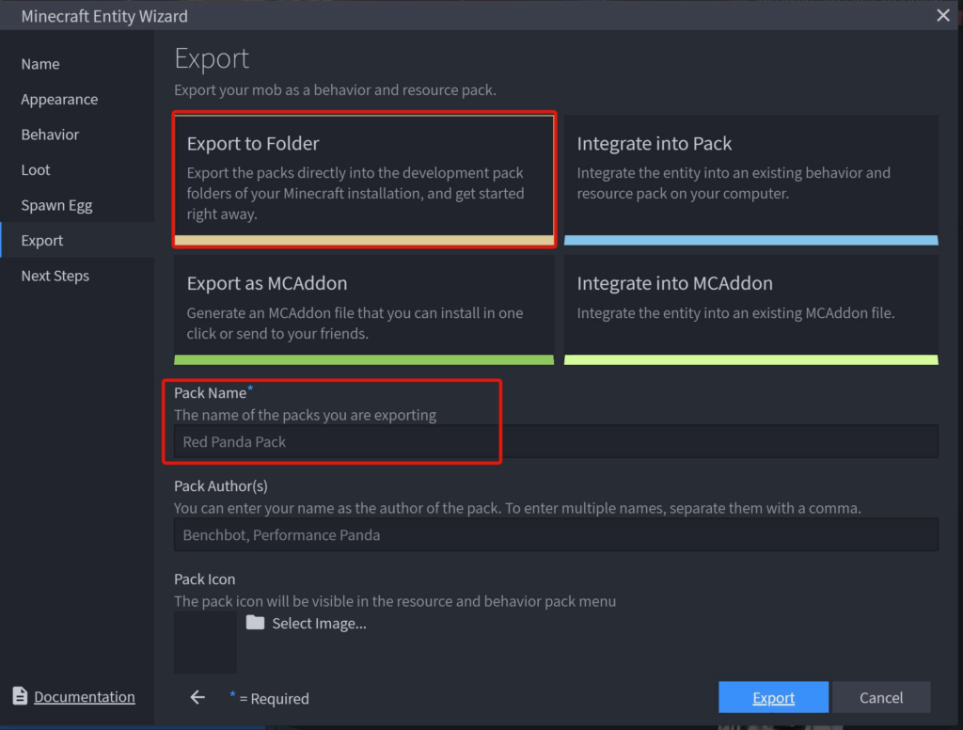Select the Export to Folder option

[364, 179]
